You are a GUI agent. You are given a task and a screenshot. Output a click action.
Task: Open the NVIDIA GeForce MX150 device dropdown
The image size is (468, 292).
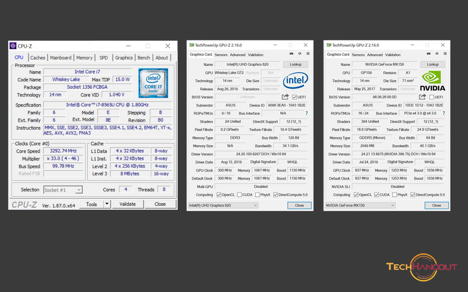click(x=360, y=205)
